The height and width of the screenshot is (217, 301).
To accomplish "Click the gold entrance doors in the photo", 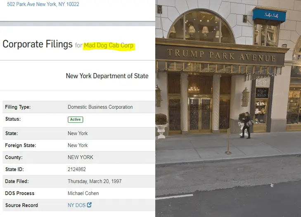I will coord(200,114).
